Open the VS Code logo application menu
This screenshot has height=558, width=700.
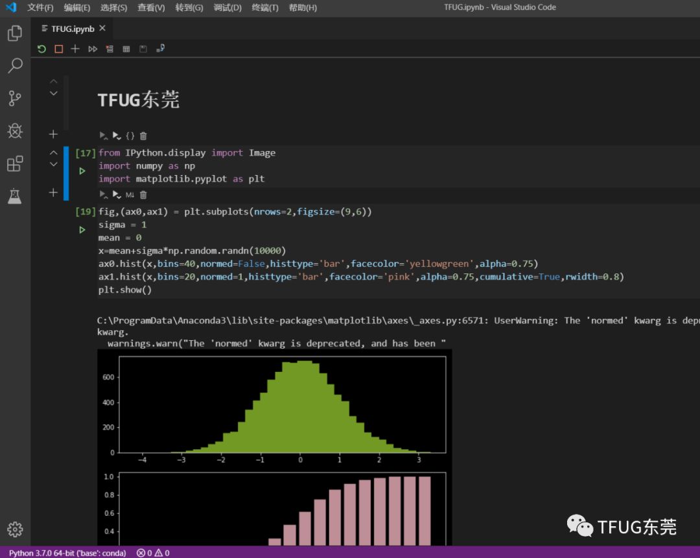(x=11, y=7)
